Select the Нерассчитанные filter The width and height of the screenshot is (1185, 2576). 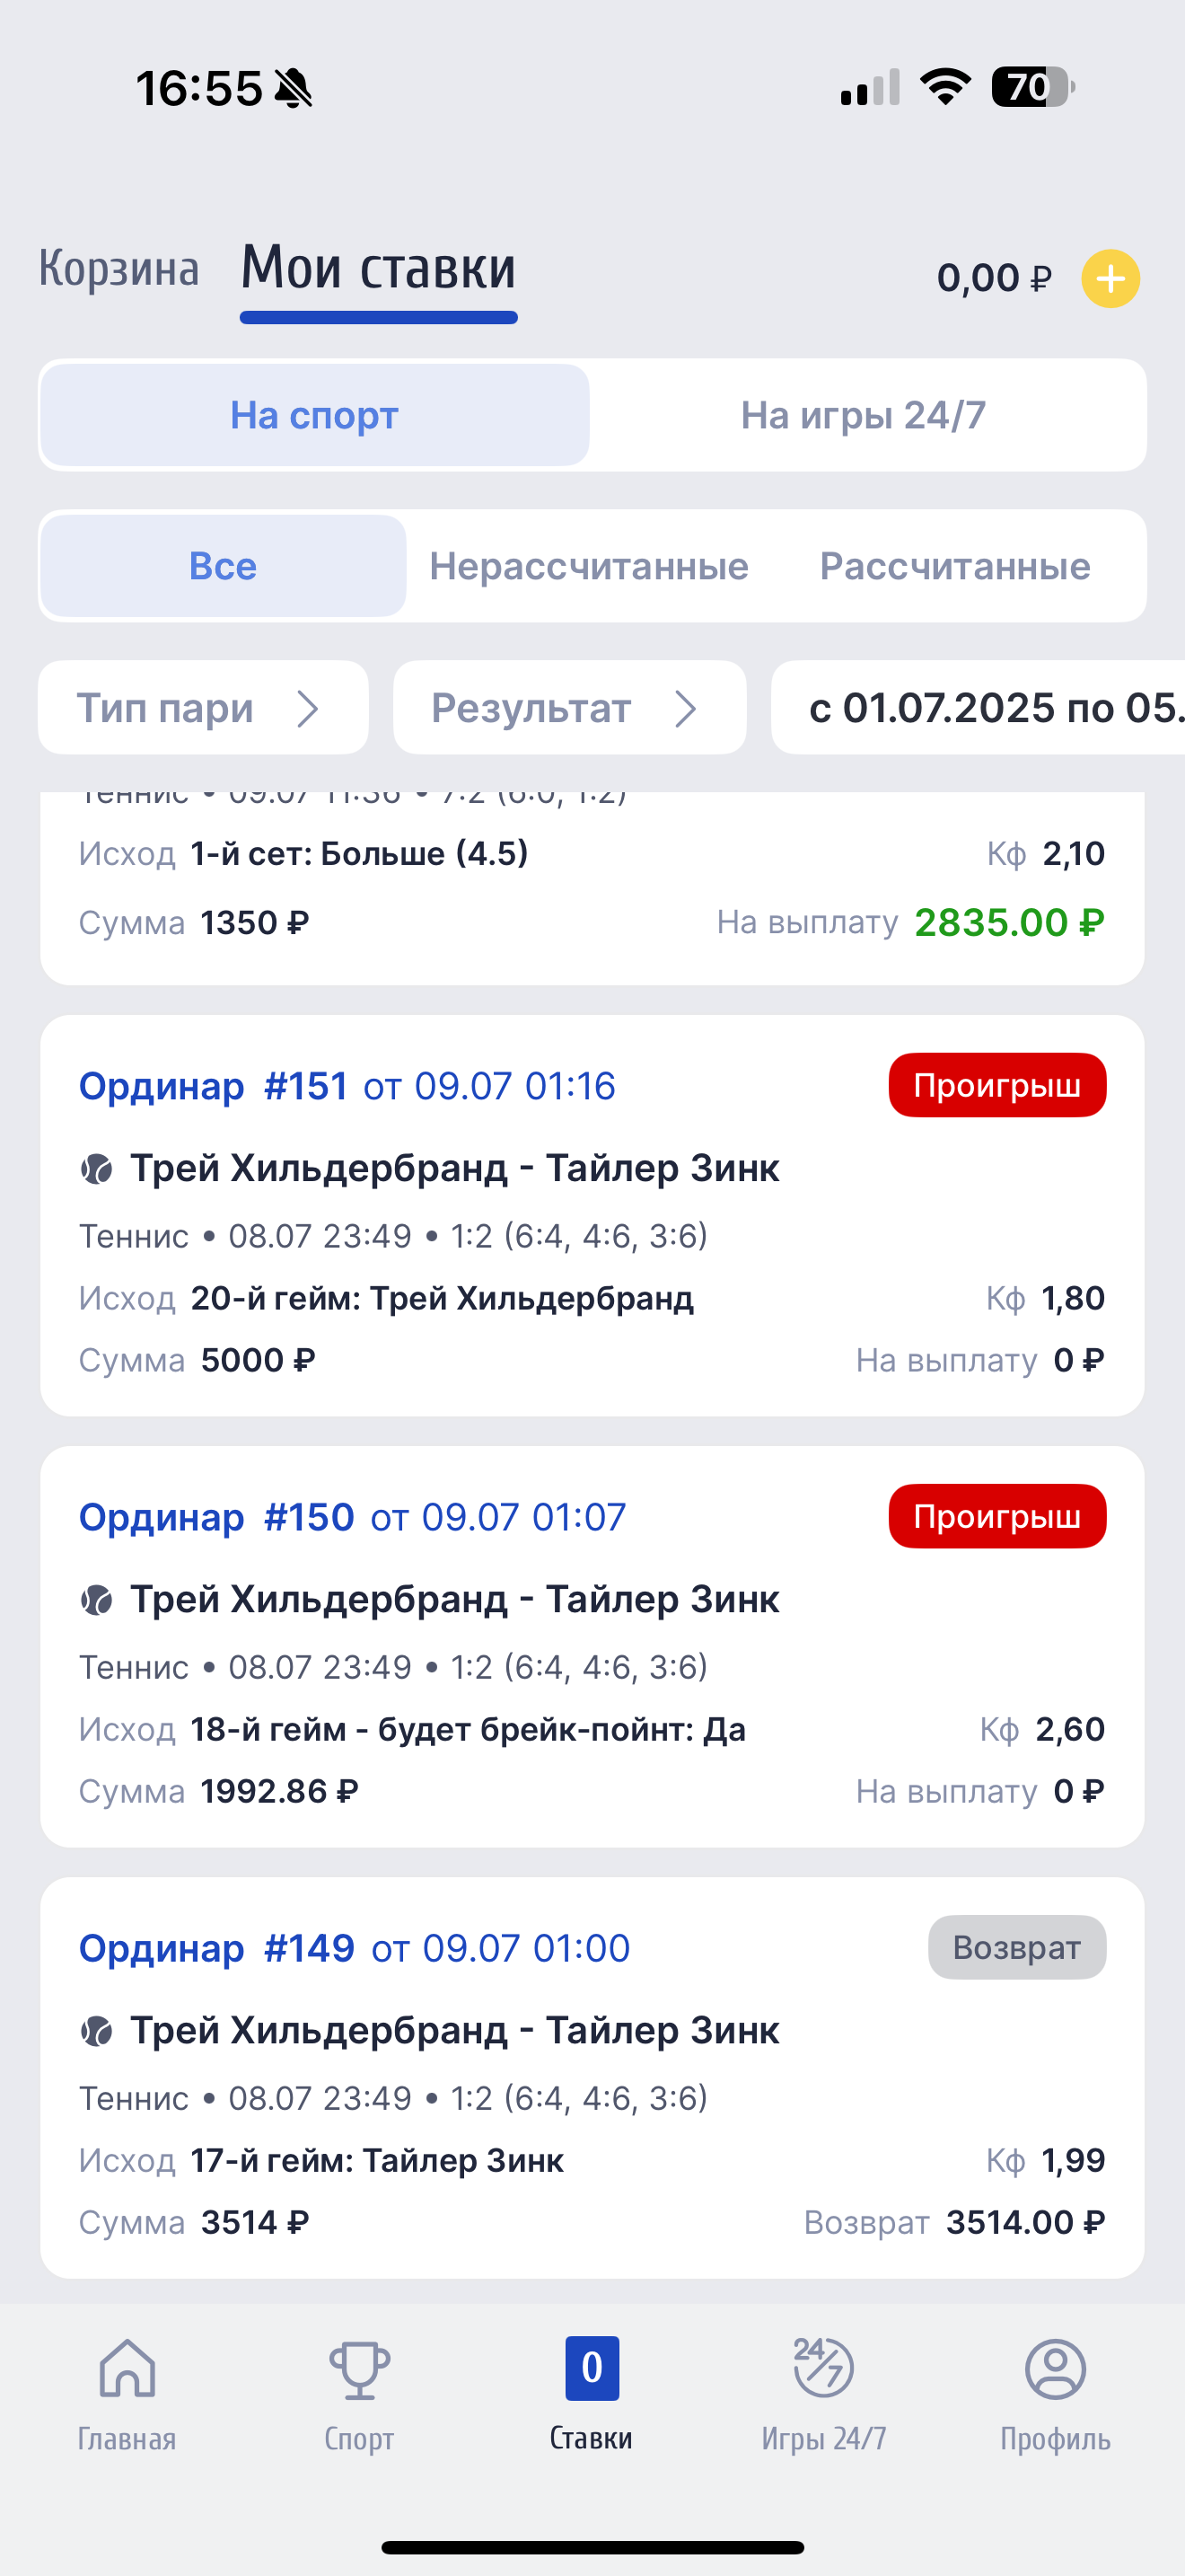coord(589,566)
